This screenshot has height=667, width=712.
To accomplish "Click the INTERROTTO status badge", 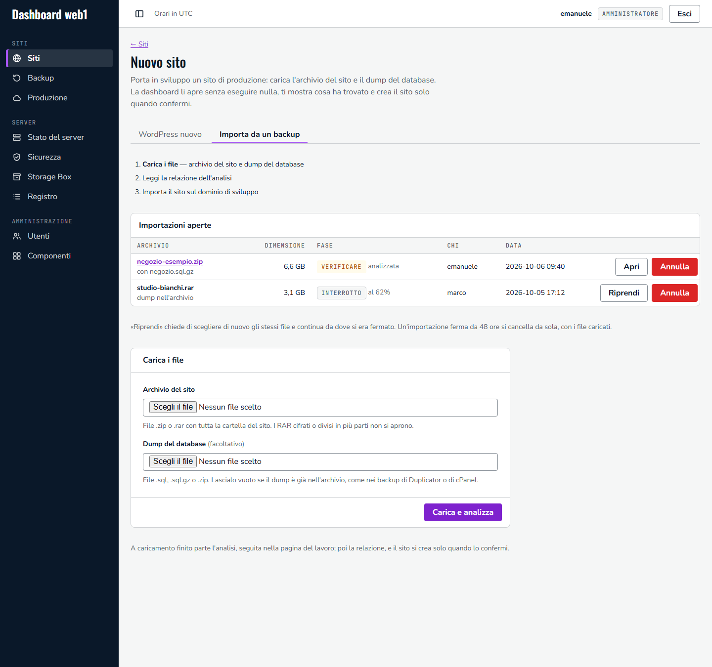I will click(341, 293).
